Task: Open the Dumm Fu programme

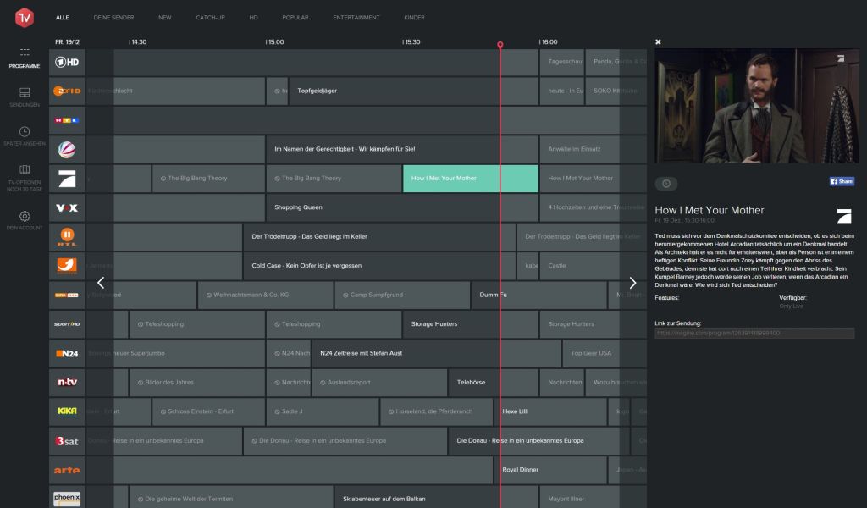Action: click(x=539, y=295)
